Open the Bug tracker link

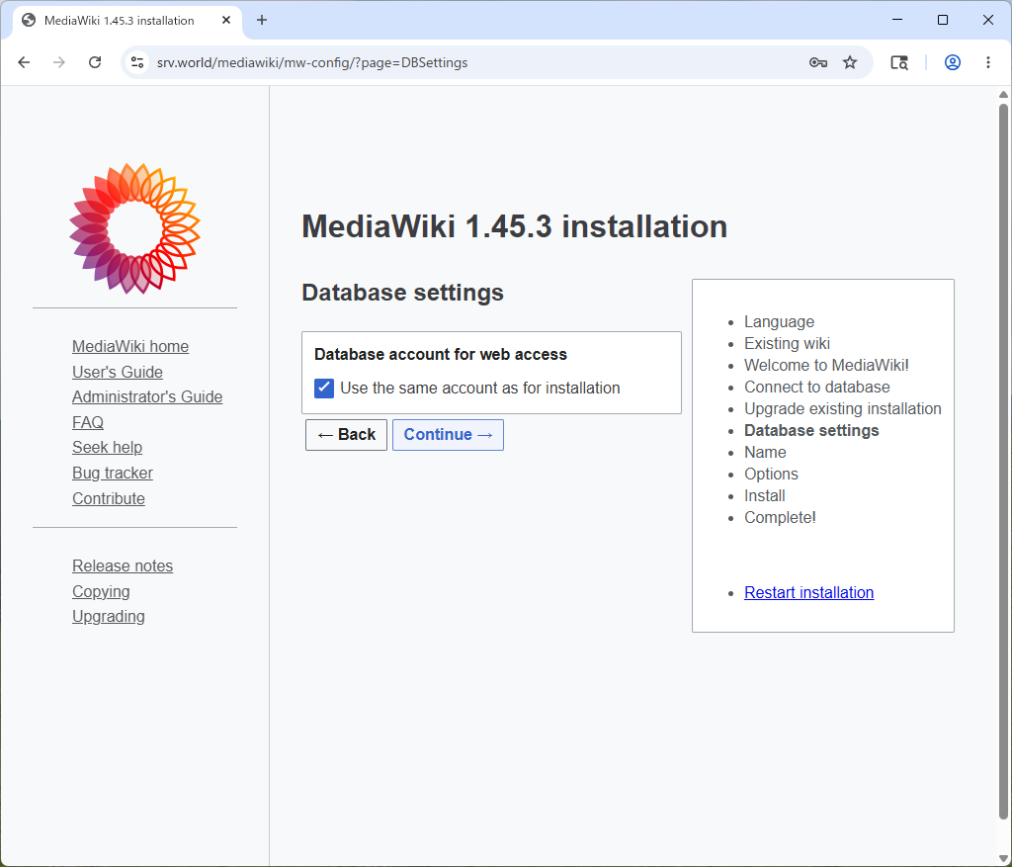pos(113,474)
